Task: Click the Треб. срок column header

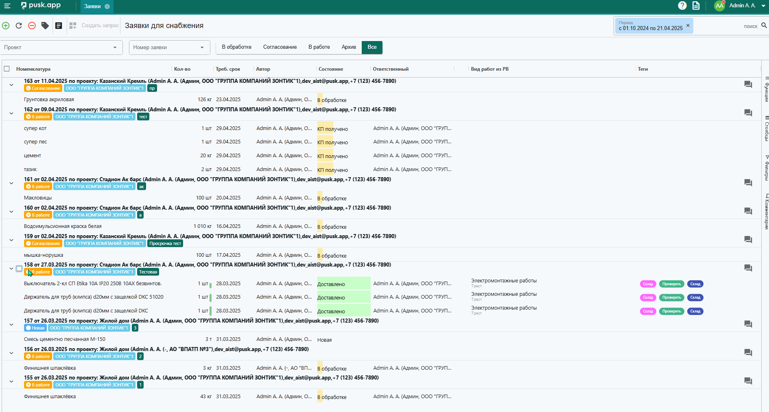Action: pos(228,69)
